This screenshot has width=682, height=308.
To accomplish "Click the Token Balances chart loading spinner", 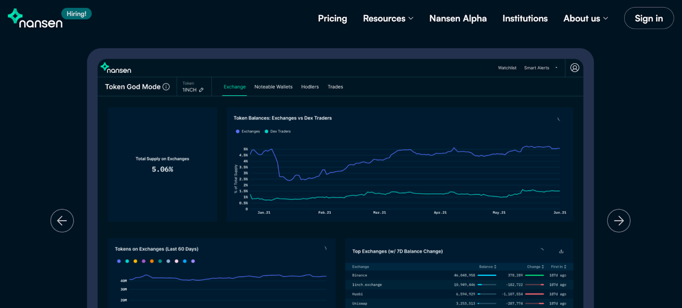I will coord(559,119).
